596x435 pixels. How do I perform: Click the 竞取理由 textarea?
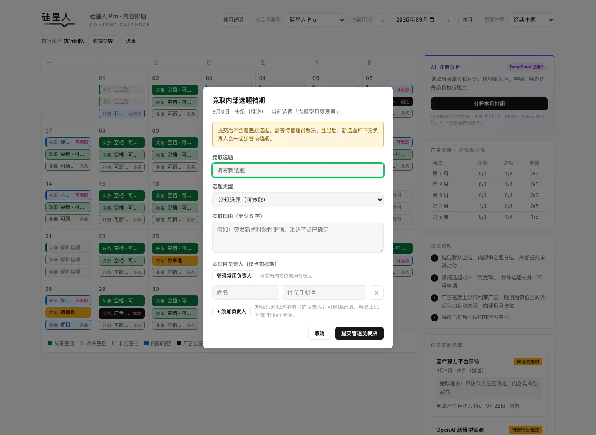tap(298, 237)
